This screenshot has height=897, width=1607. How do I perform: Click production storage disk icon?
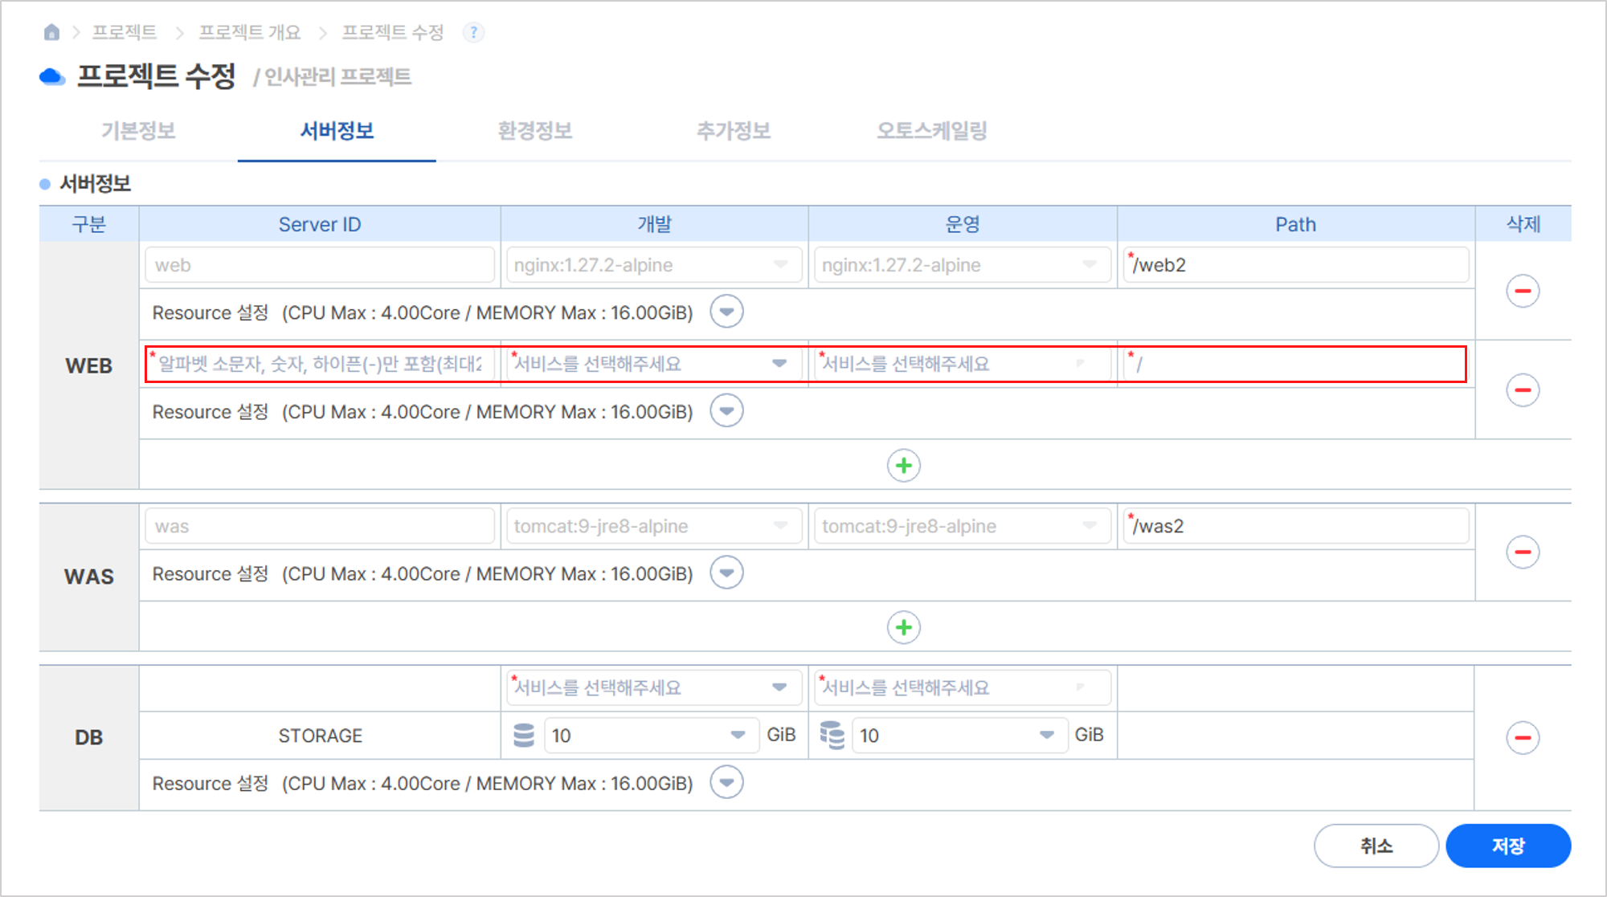pos(832,735)
